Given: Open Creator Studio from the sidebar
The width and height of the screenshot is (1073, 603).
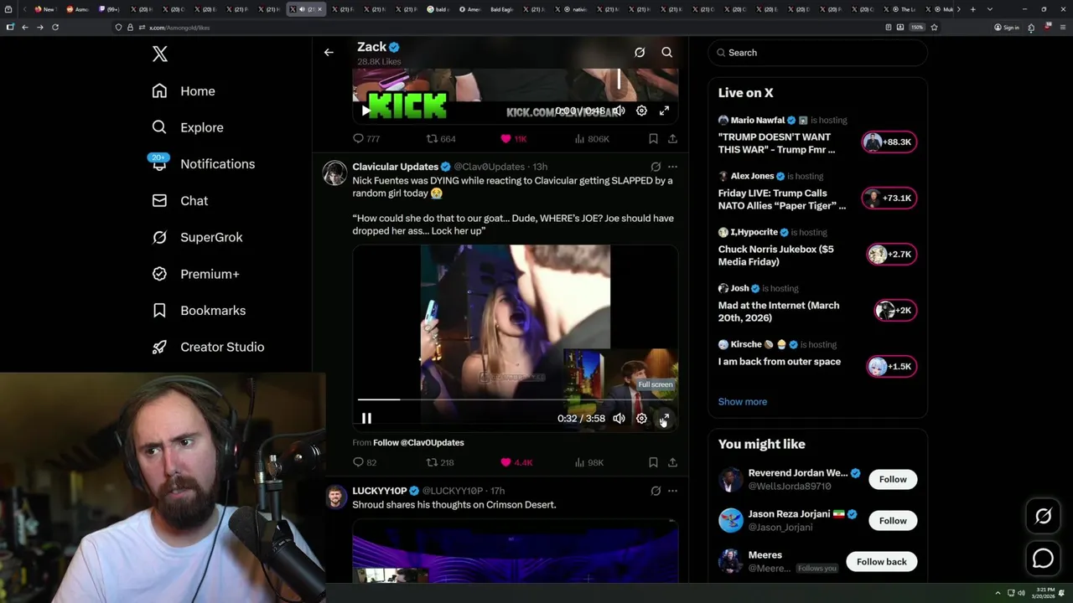Looking at the screenshot, I should (208, 347).
